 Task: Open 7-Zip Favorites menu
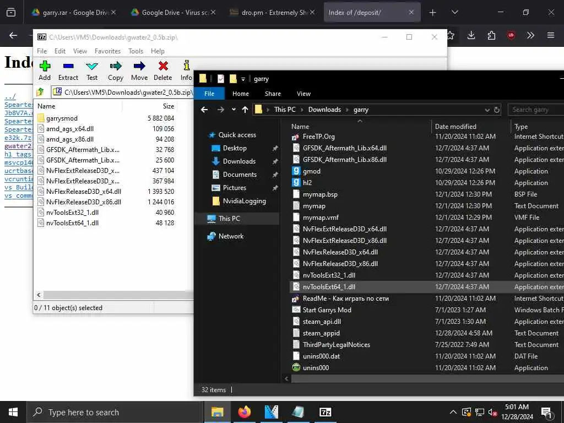[107, 51]
